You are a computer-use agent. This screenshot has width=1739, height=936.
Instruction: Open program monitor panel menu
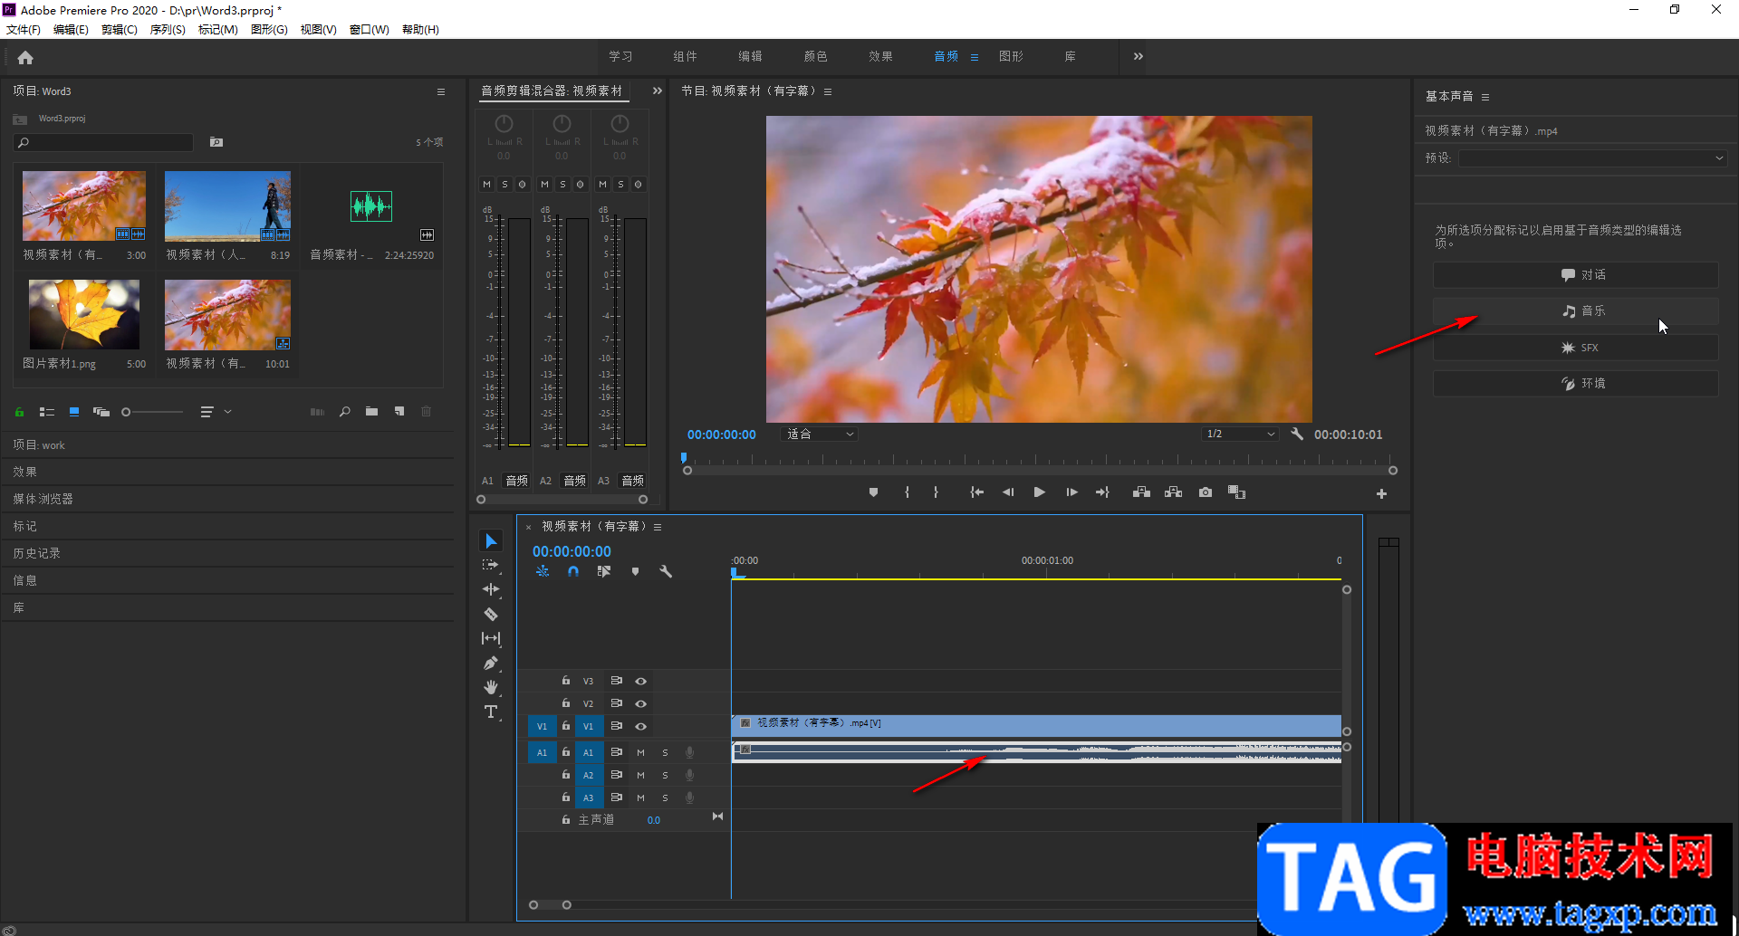pyautogui.click(x=828, y=91)
